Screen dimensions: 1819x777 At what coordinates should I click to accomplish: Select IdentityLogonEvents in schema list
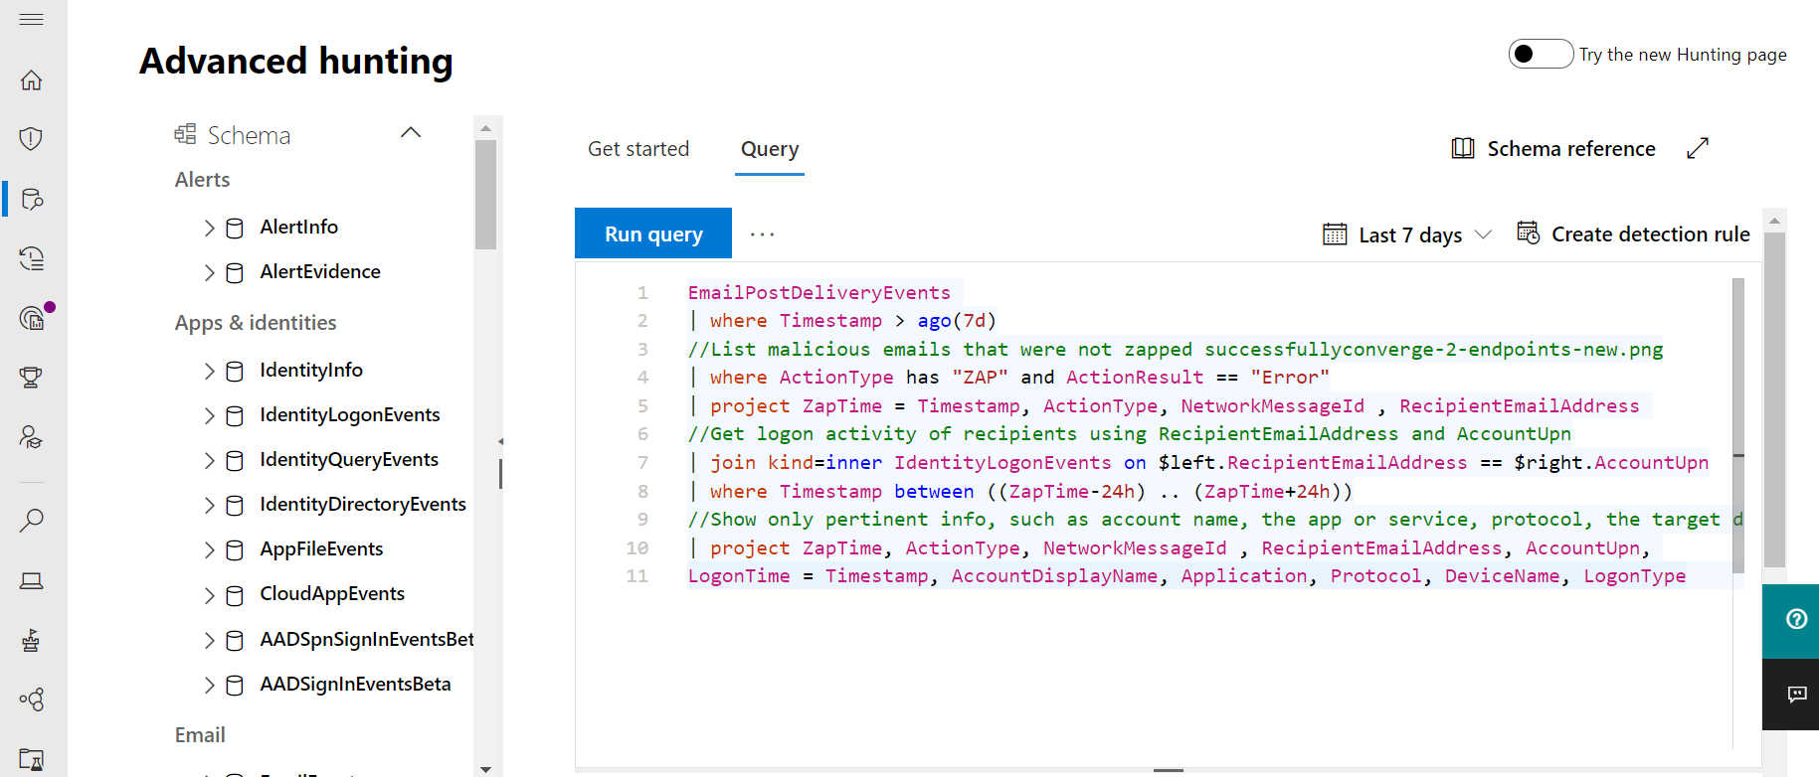(350, 414)
